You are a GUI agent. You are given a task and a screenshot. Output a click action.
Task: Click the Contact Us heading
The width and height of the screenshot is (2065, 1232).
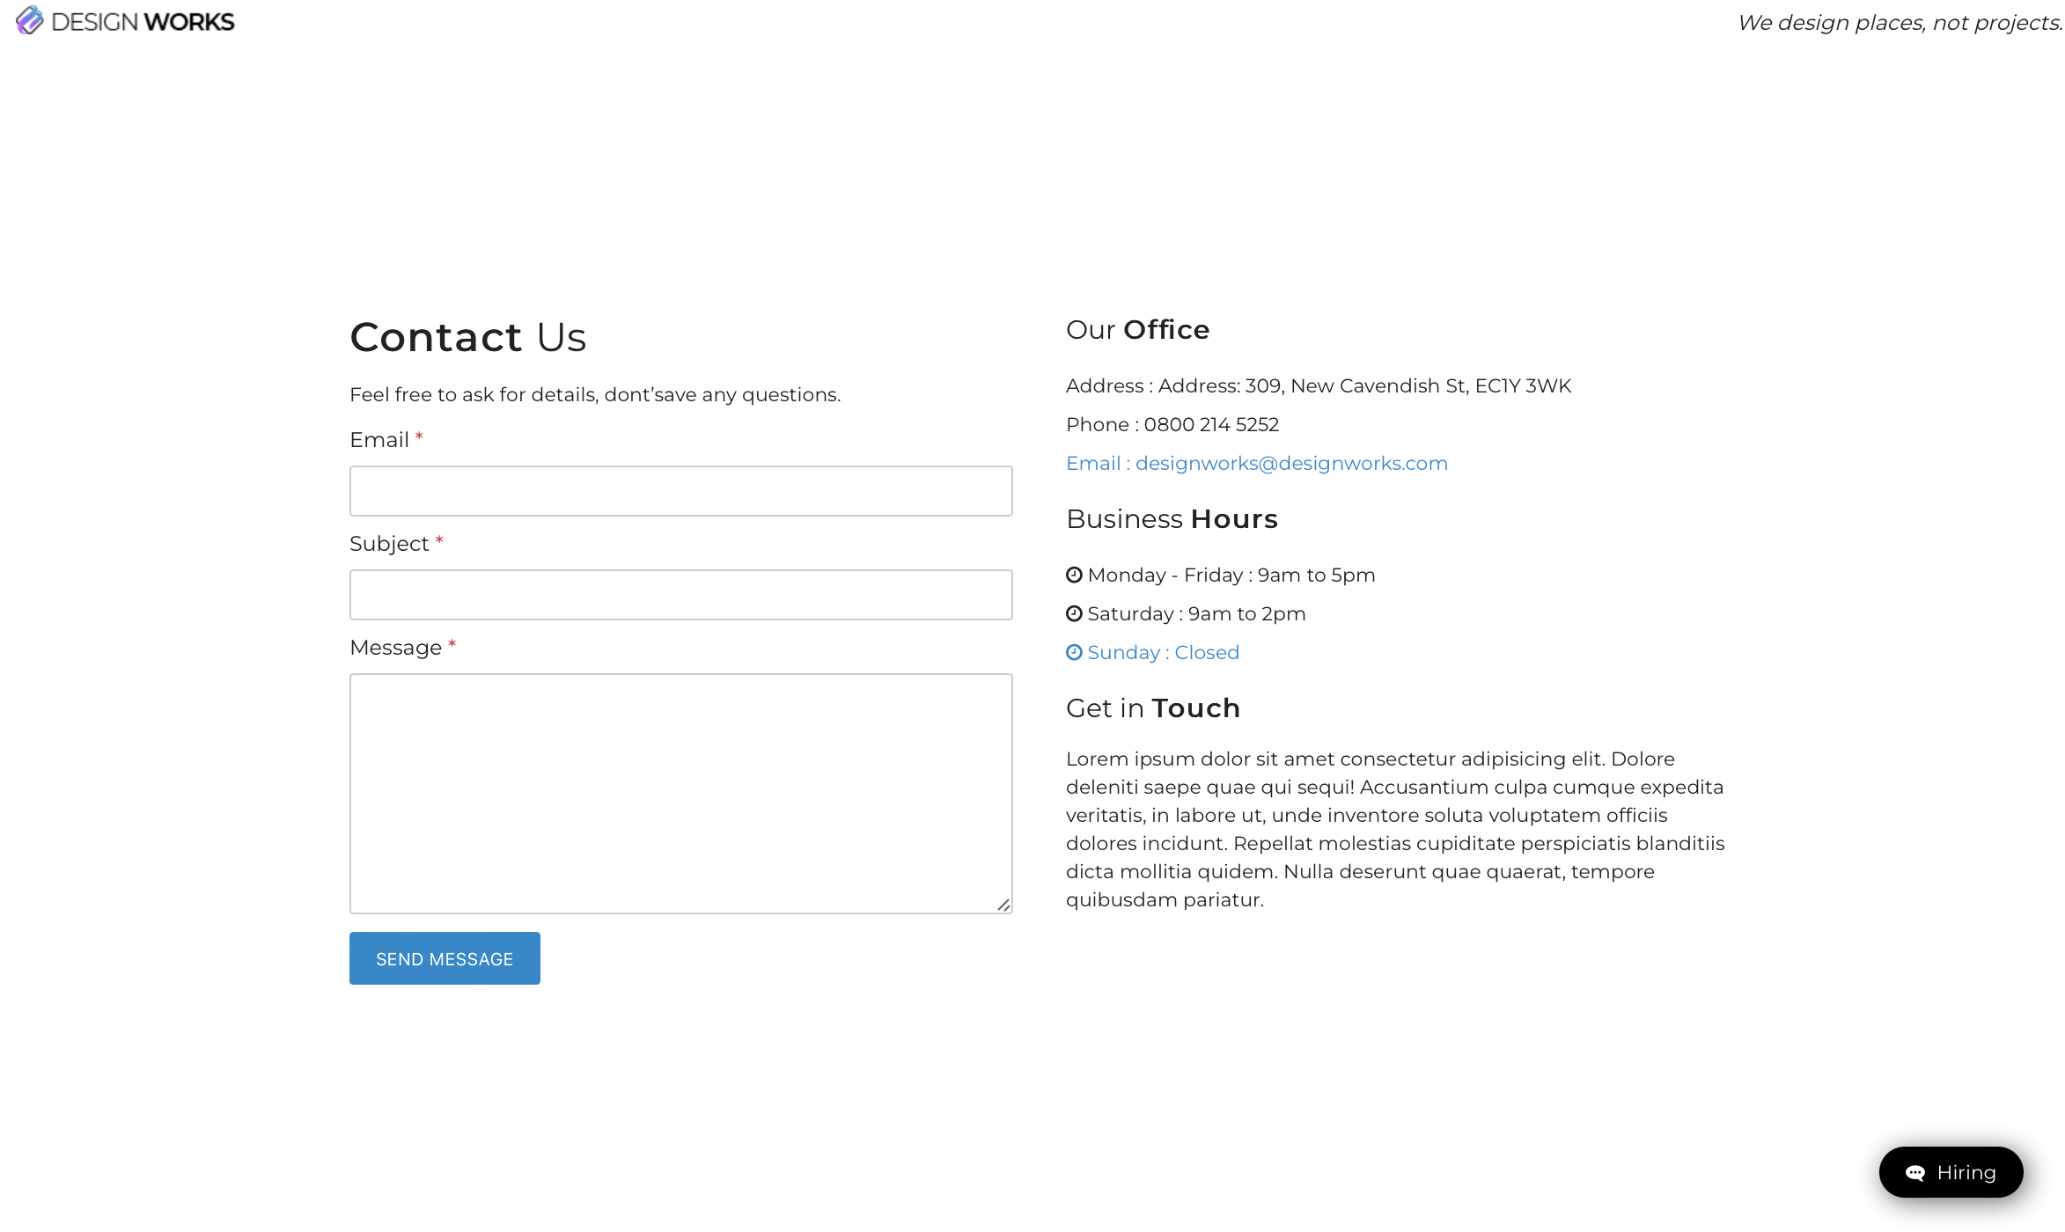[467, 338]
